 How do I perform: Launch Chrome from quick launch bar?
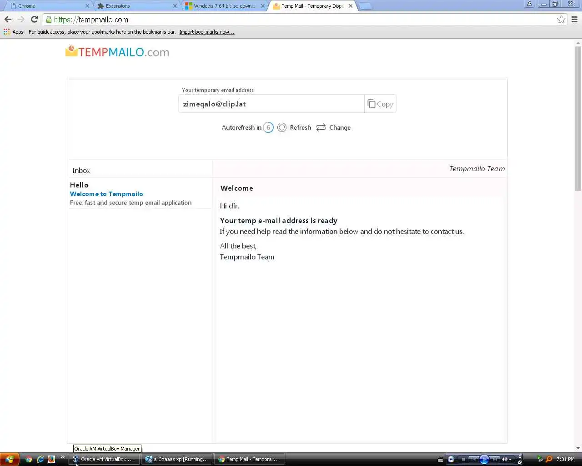coord(29,459)
